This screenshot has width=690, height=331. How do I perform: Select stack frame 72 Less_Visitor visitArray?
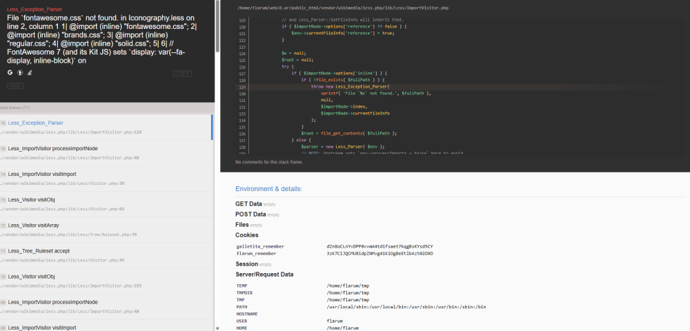tap(106, 230)
